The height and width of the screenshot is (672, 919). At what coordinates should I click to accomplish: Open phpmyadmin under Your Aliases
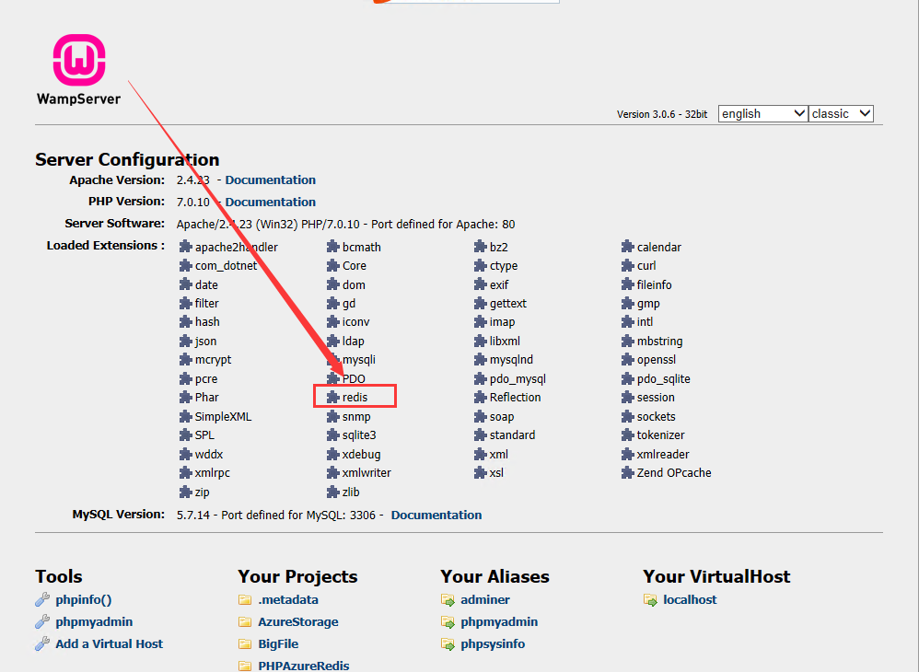click(x=499, y=622)
